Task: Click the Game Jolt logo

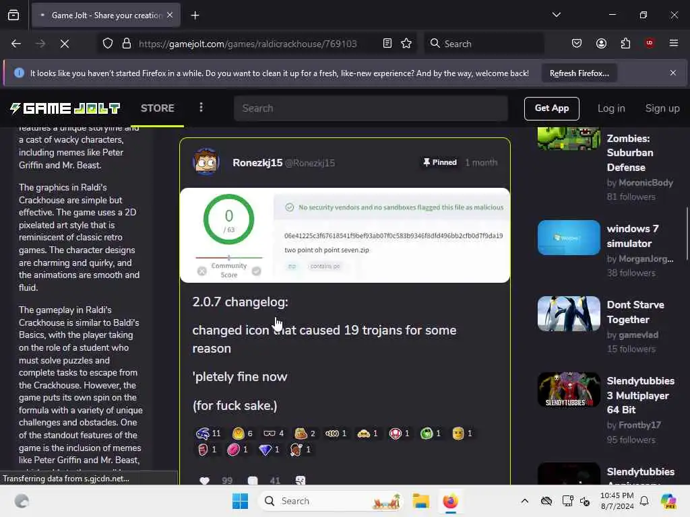Action: (65, 108)
